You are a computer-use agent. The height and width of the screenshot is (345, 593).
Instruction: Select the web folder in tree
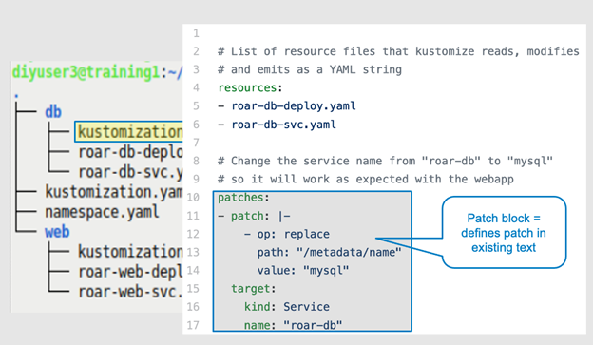(57, 232)
